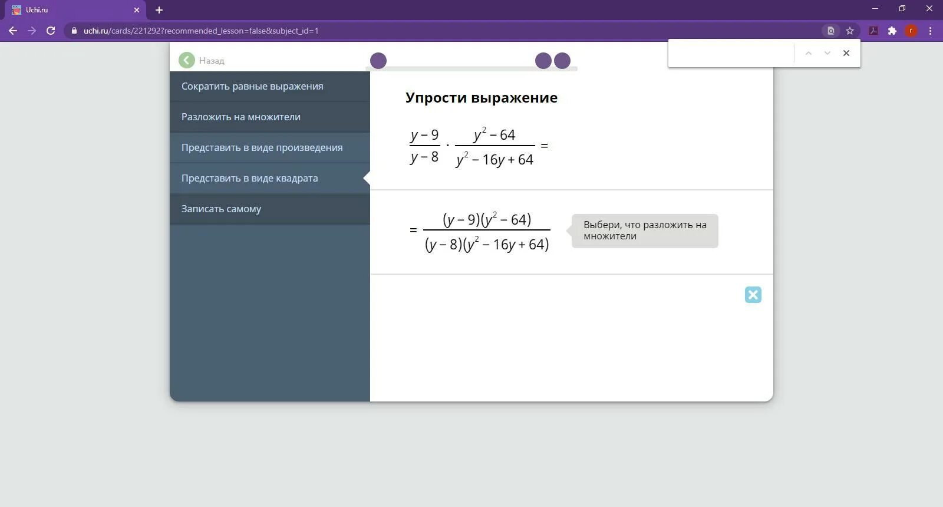The width and height of the screenshot is (943, 507).
Task: Open a new browser tab
Action: 159,10
